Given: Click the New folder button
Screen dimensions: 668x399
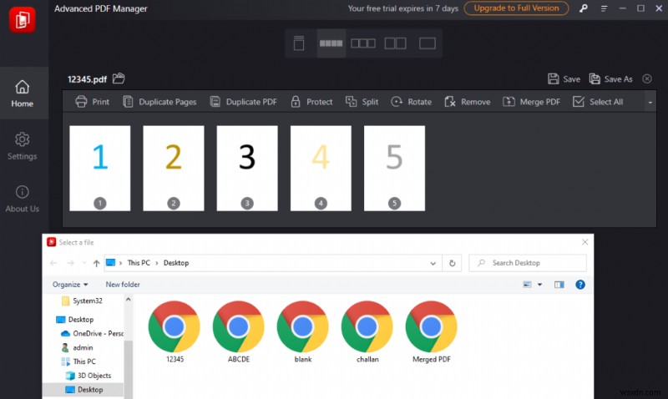Looking at the screenshot, I should click(x=123, y=284).
